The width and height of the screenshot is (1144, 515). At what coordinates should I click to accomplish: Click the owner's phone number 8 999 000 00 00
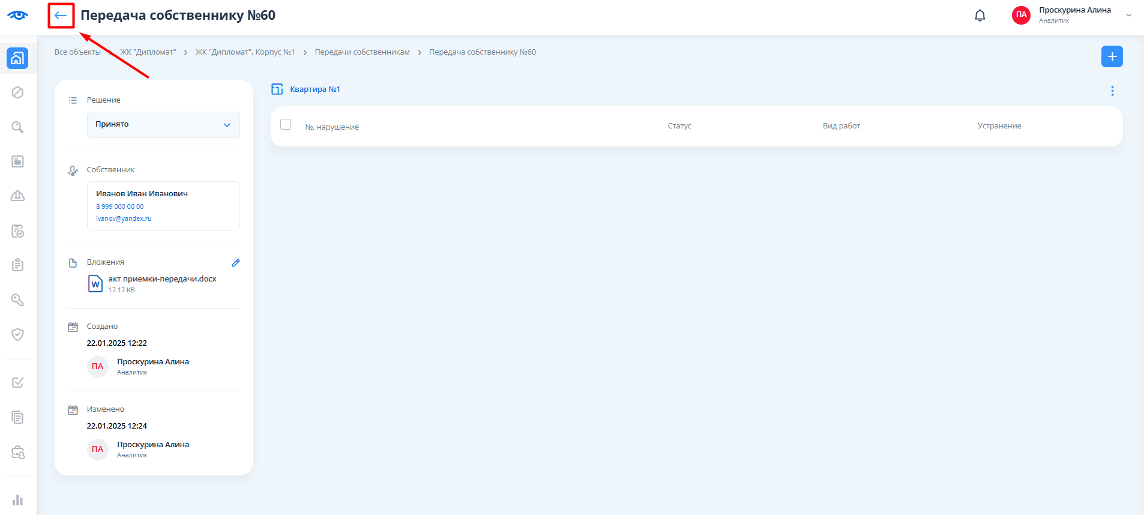pyautogui.click(x=120, y=206)
